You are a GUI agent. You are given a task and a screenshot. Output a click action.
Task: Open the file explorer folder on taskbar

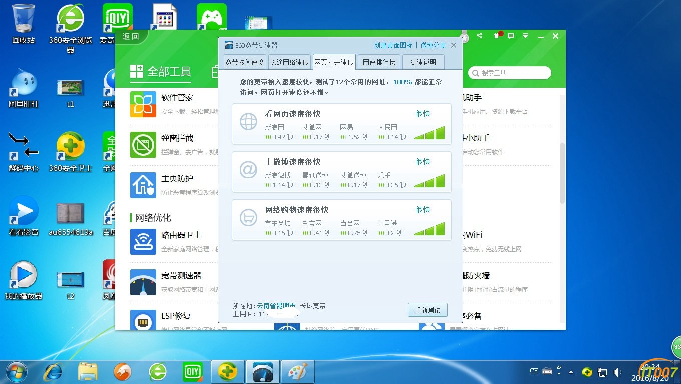[x=88, y=372]
